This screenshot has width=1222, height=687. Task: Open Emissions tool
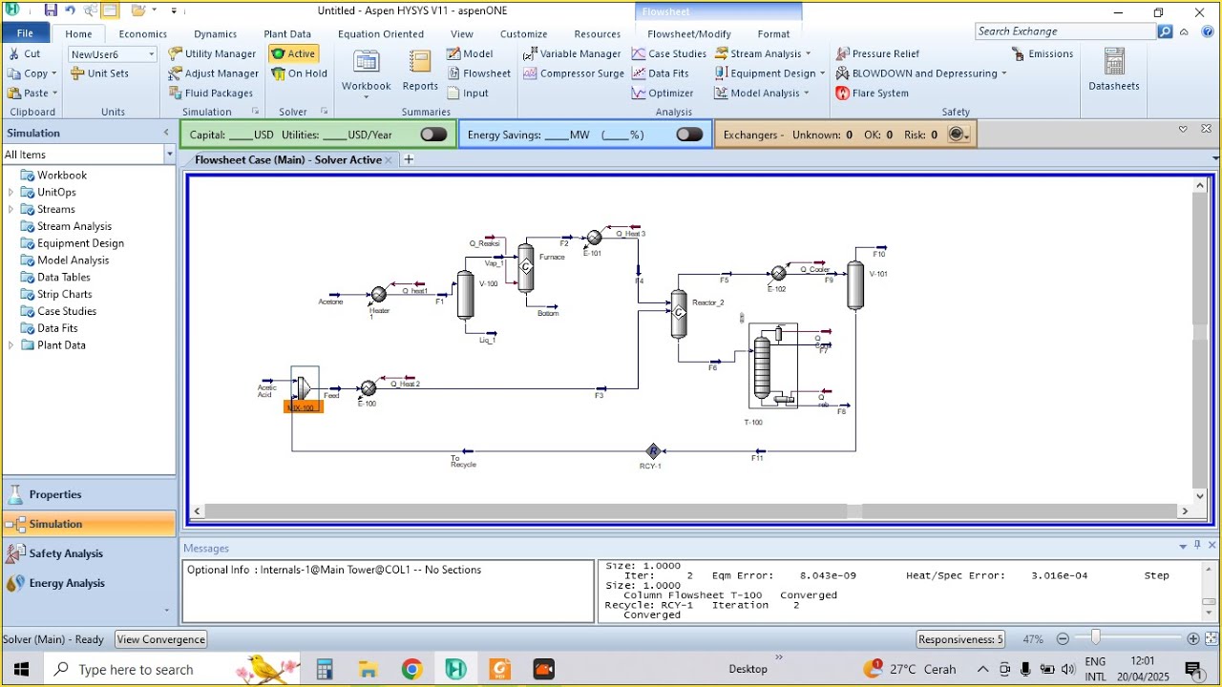tap(1042, 53)
